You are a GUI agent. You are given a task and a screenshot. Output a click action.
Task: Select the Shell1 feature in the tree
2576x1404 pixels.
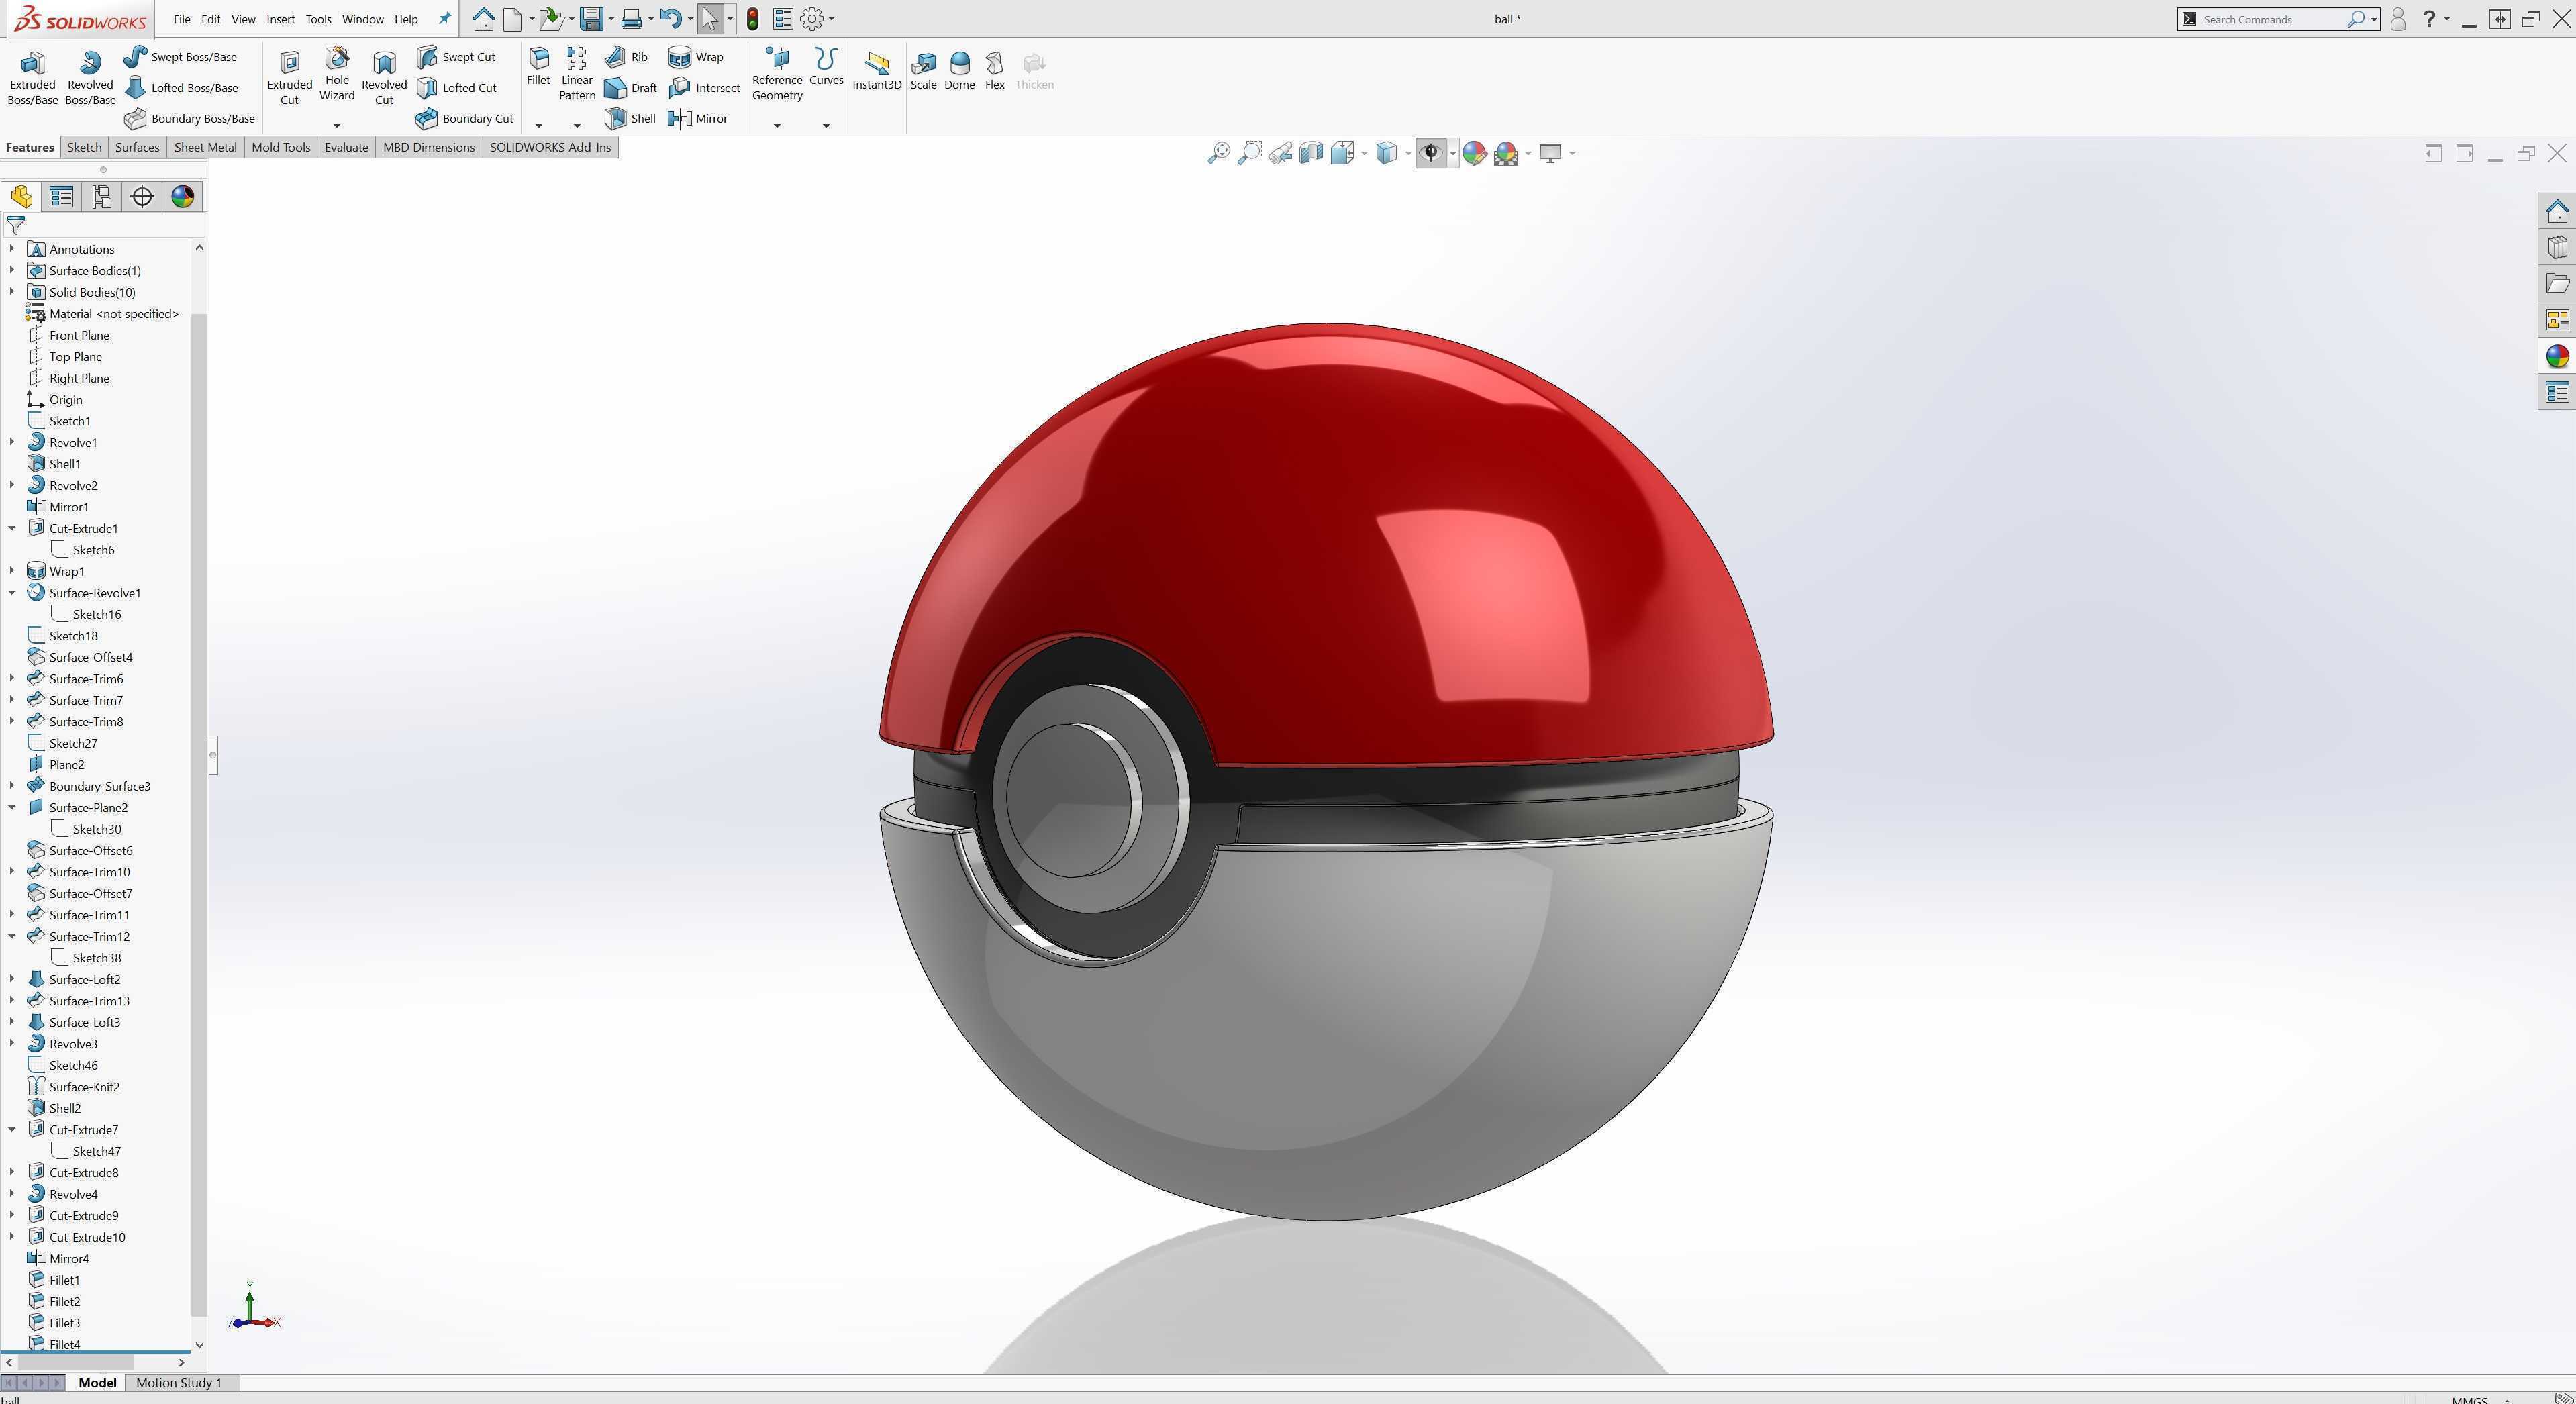pyautogui.click(x=64, y=464)
